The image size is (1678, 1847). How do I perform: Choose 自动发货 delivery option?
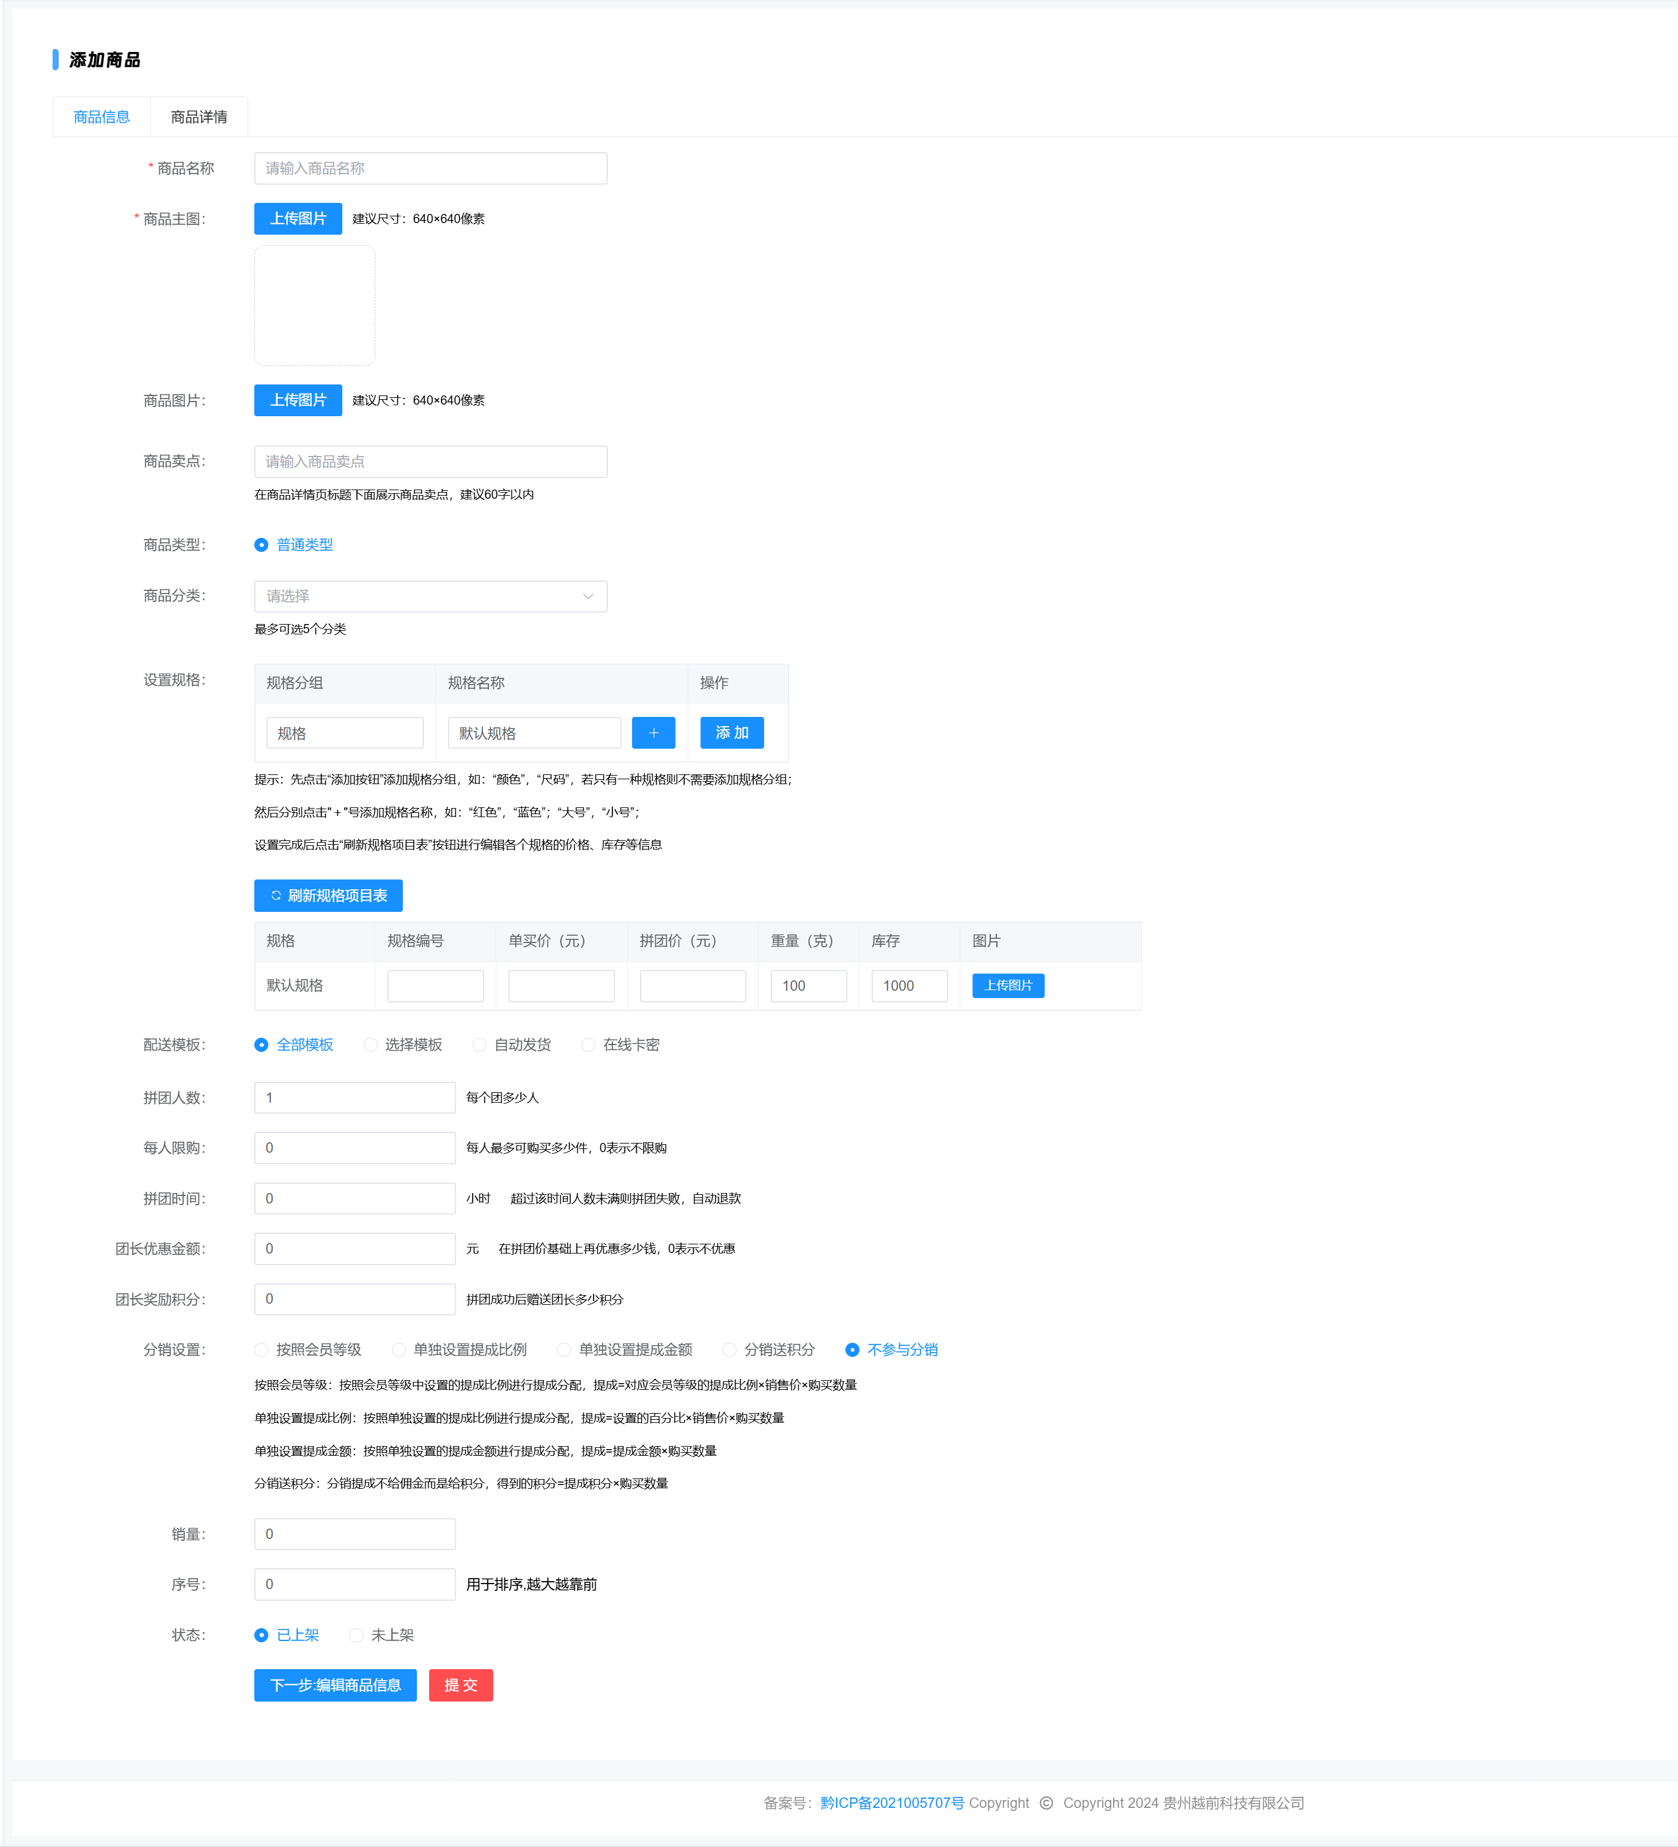[479, 1045]
